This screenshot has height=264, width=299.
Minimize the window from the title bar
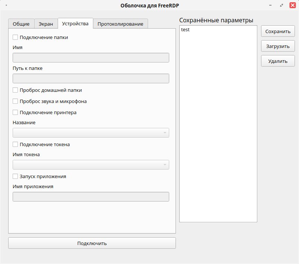270,5
